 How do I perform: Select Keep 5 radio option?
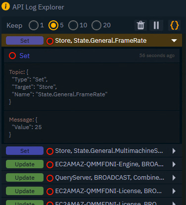tap(53, 25)
